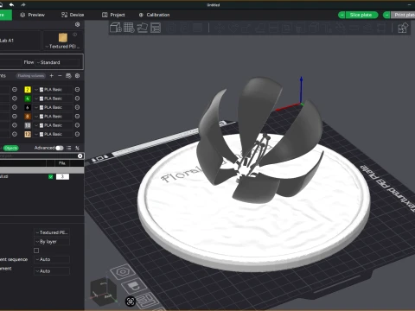Screen dimensions: 415x311
Task: Click the Arrange all objects icon
Action: pyautogui.click(x=156, y=28)
